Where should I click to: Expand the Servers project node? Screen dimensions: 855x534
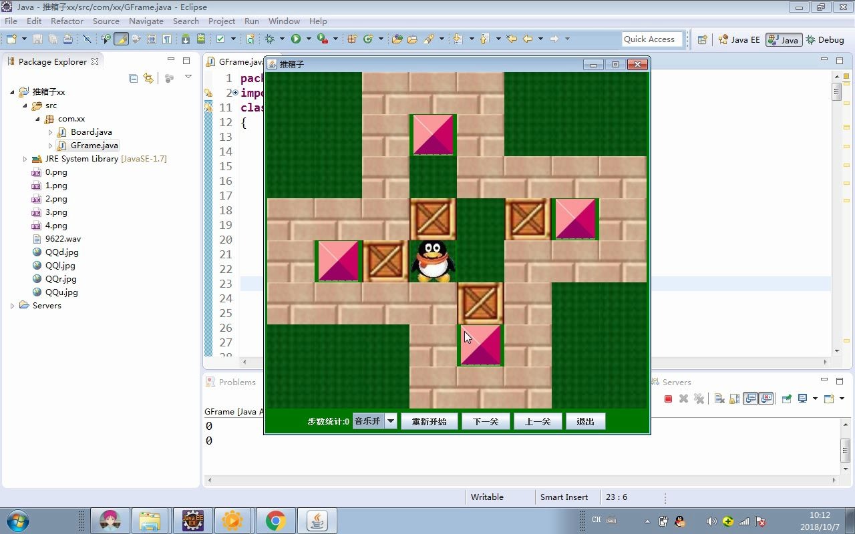(13, 306)
